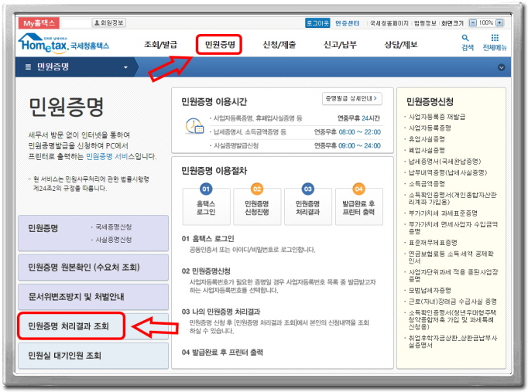The height and width of the screenshot is (392, 528).
Task: Click 소득금액증명 link
Action: coord(427,183)
